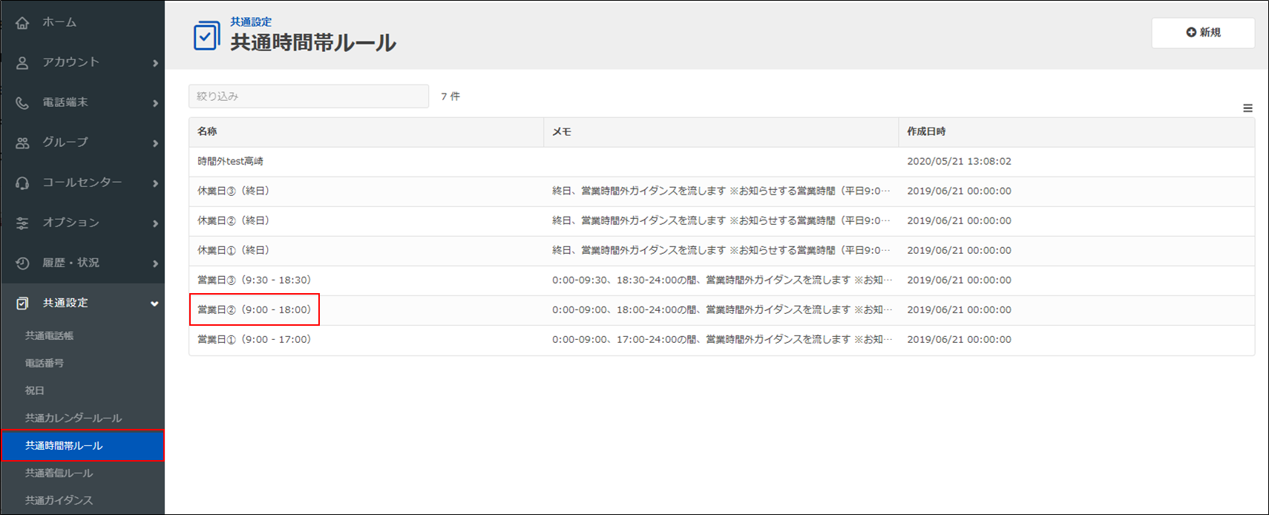Viewport: 1269px width, 515px height.
Task: Sort by 作成日時 column header
Action: click(x=926, y=131)
